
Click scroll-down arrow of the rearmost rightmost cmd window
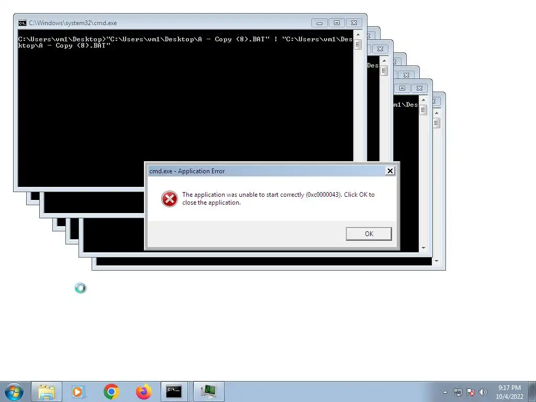436,262
